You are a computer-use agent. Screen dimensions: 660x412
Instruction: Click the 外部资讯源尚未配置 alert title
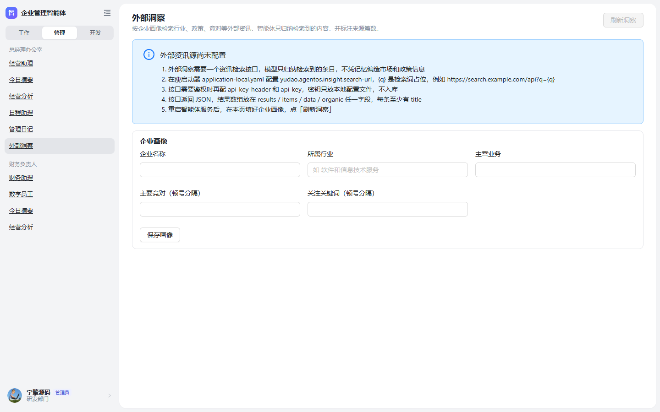(193, 55)
